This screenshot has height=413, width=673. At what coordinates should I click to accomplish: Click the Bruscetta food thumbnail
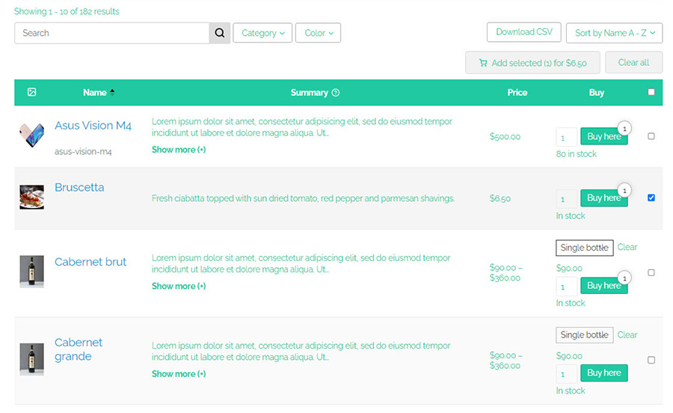point(31,197)
